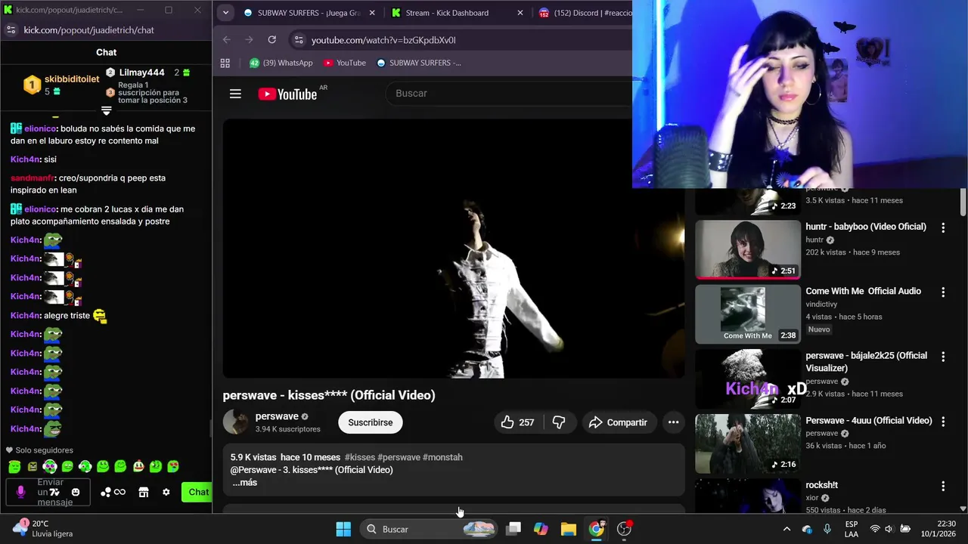
Task: Open options for Perswave 4uuu video
Action: point(943,422)
